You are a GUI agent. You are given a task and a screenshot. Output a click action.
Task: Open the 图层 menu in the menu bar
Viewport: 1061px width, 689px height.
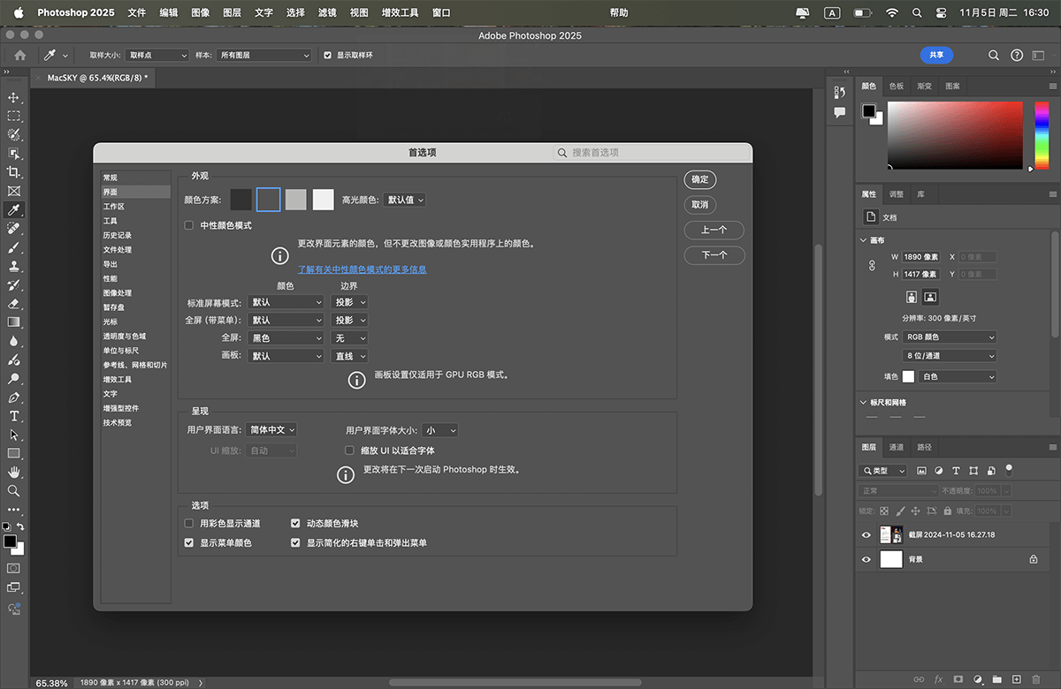point(232,12)
